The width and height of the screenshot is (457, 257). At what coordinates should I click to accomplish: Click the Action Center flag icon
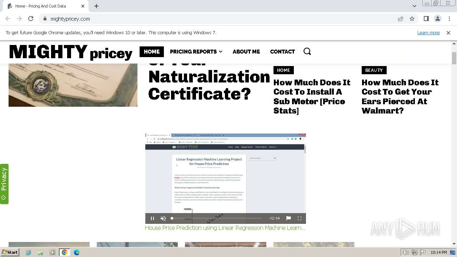tap(423, 252)
